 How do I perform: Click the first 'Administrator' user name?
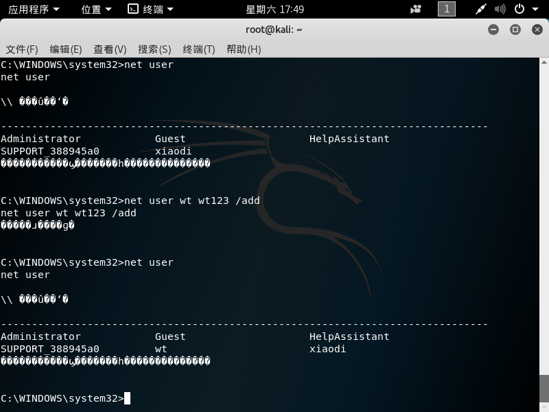point(40,139)
